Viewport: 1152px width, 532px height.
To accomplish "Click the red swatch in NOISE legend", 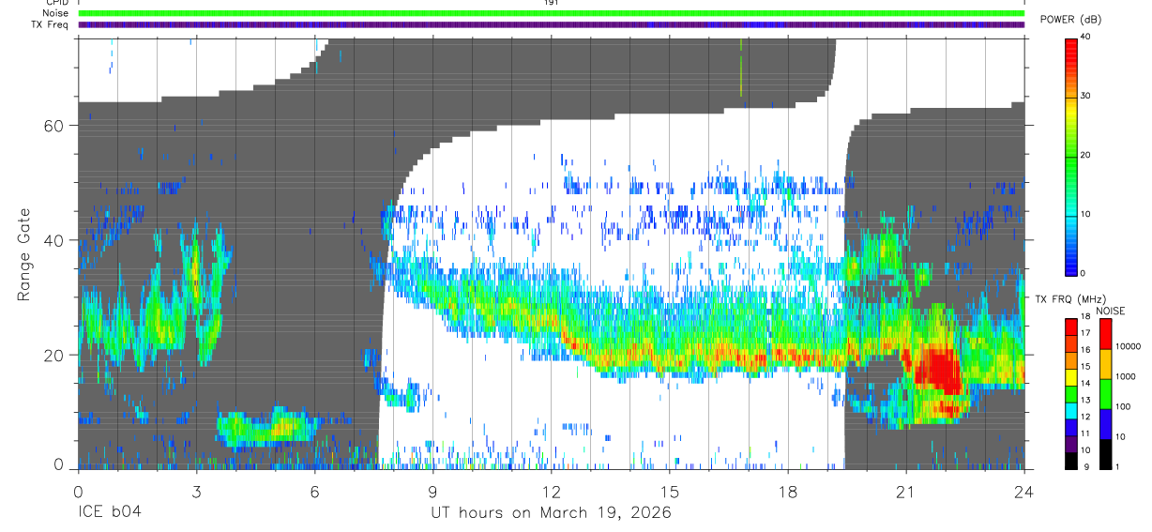I will point(1105,334).
